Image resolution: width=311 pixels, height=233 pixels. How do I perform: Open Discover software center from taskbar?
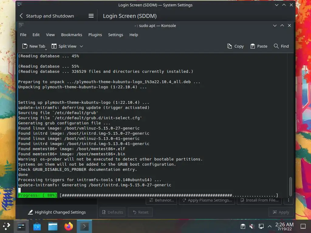coord(37,226)
